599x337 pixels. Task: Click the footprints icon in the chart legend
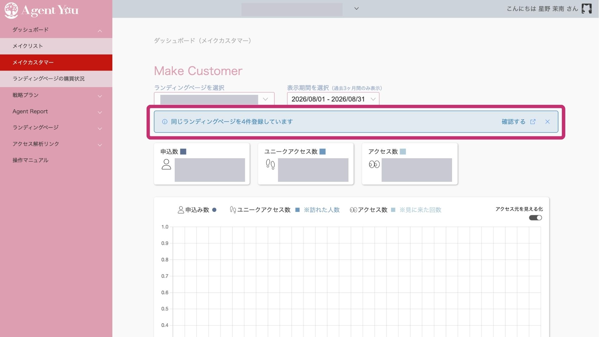click(x=233, y=210)
